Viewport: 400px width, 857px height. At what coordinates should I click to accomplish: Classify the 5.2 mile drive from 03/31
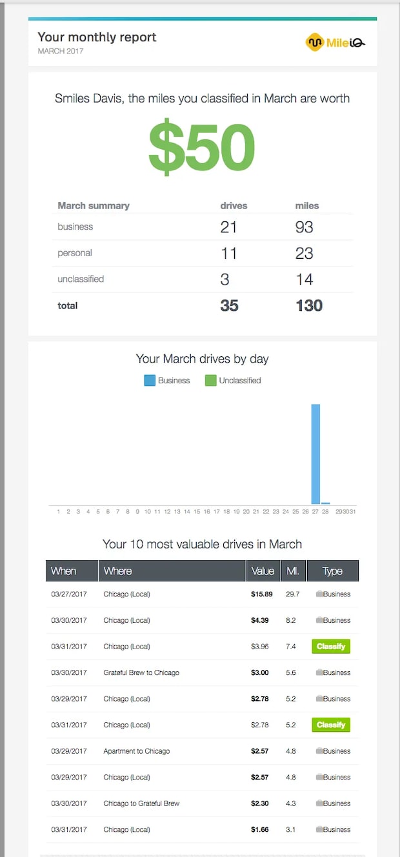coord(331,725)
